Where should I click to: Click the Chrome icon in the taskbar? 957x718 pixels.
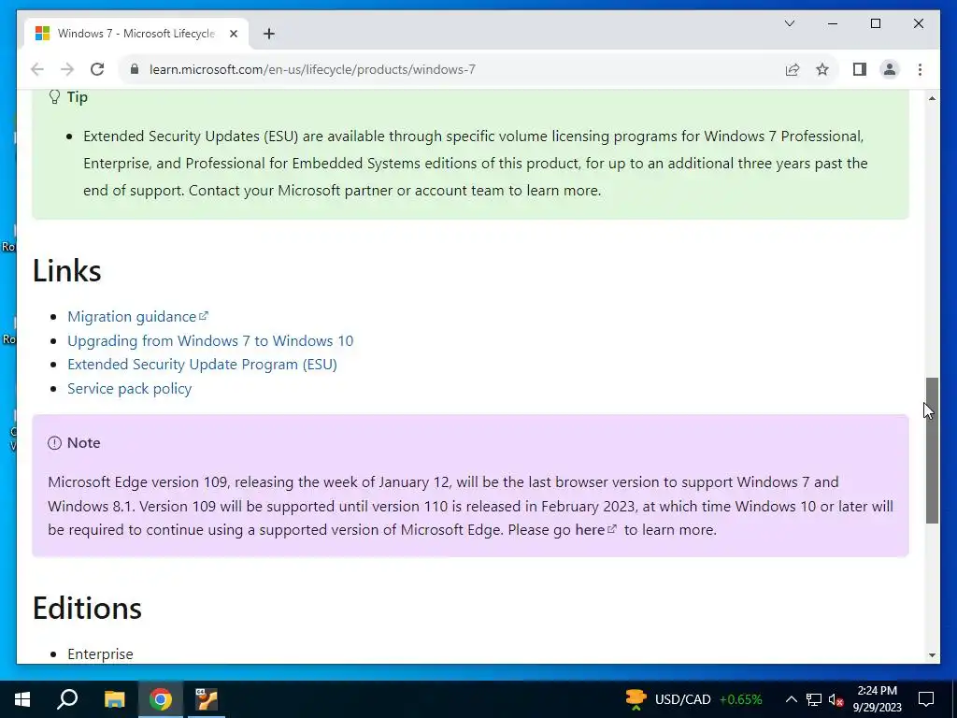161,699
